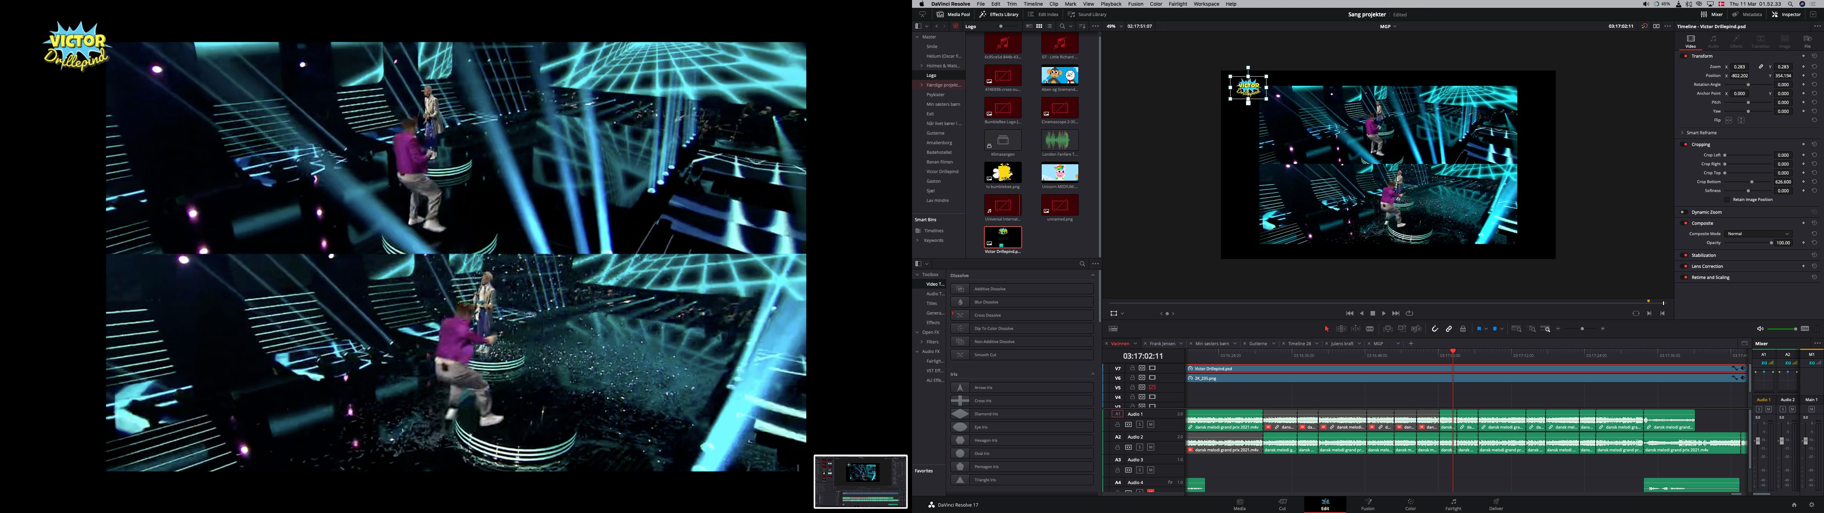Add keyframe for Opacity
This screenshot has height=513, width=1824.
(1803, 243)
